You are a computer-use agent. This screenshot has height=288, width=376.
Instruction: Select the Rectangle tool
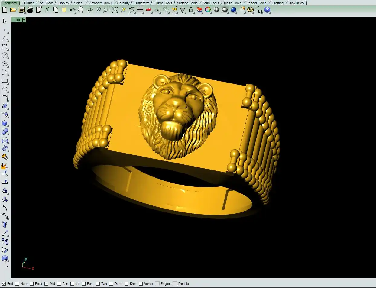tap(5, 81)
